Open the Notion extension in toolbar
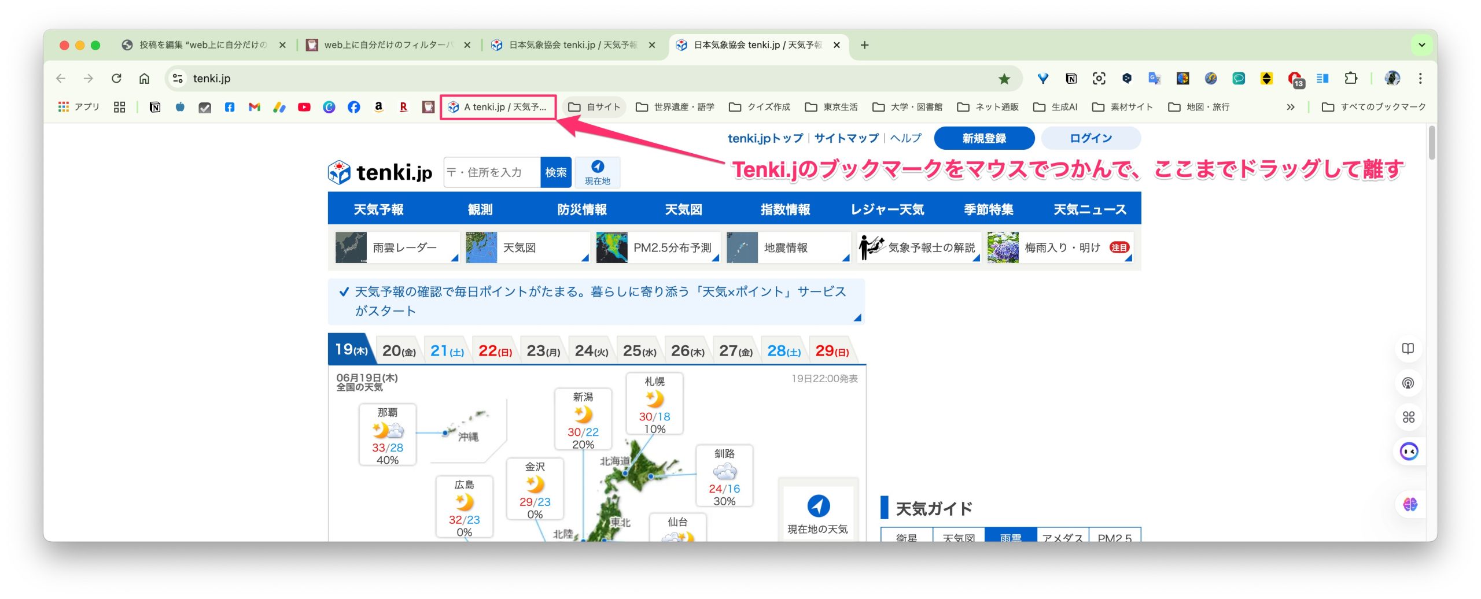1481x599 pixels. point(1071,78)
